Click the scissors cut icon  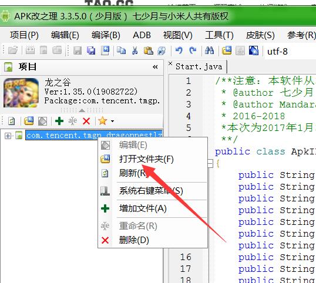click(135, 50)
